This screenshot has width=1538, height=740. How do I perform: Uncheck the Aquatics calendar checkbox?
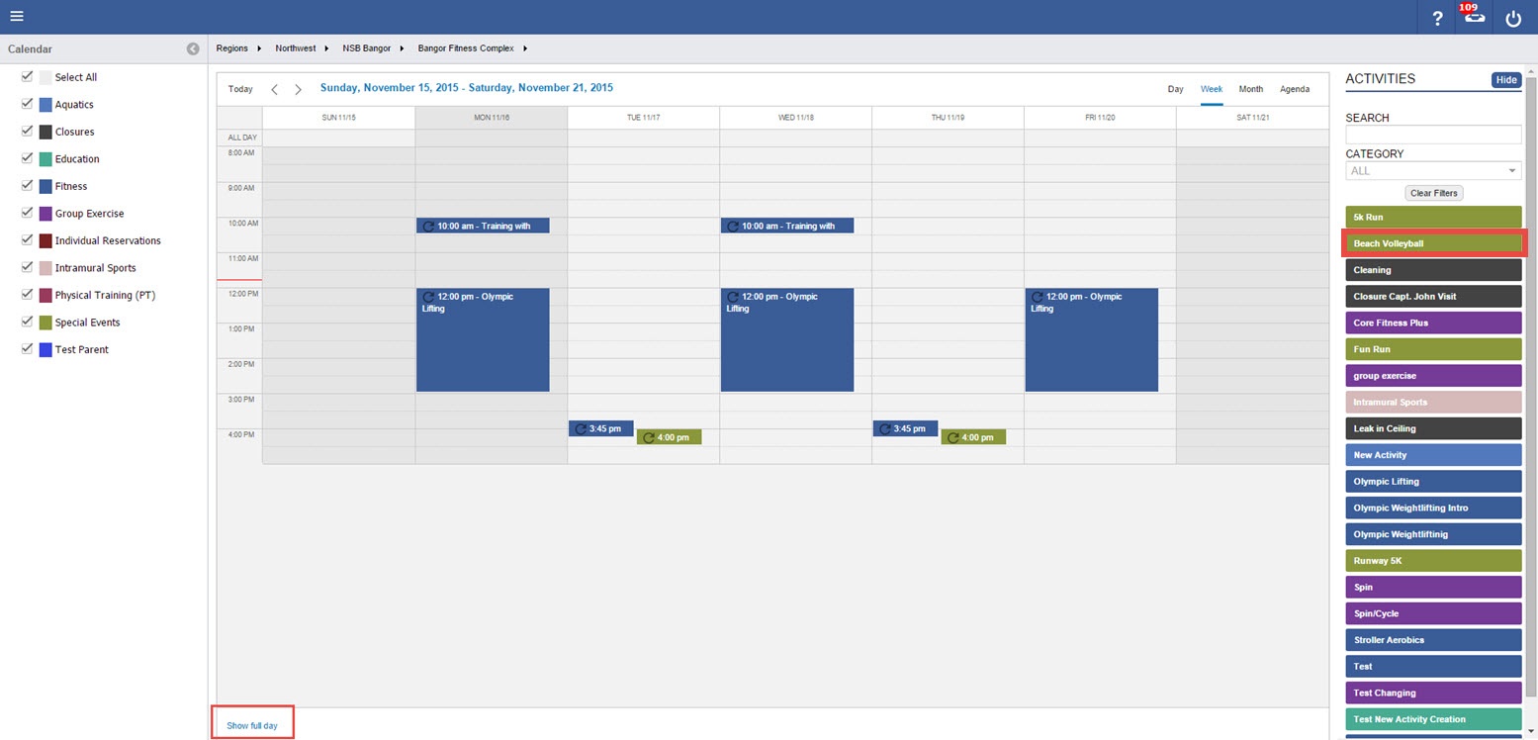click(28, 104)
